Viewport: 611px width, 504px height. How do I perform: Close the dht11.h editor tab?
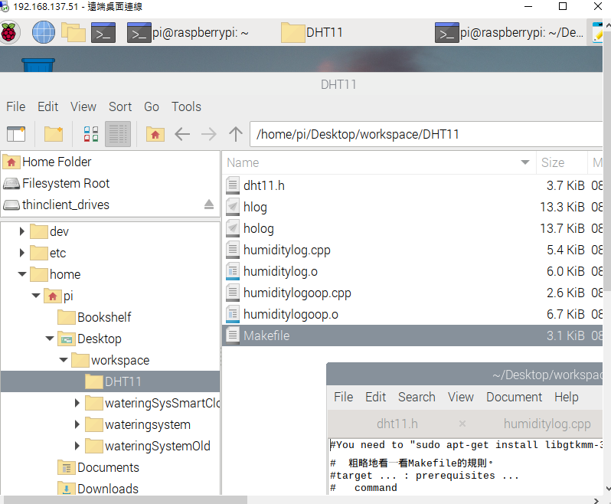462,424
